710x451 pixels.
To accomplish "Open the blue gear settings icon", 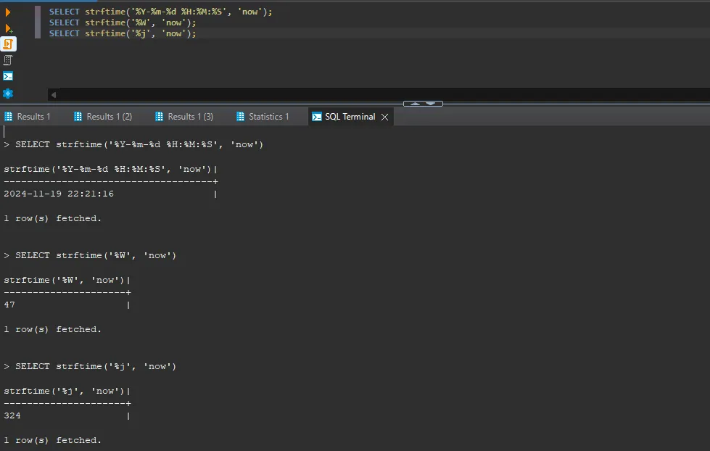I will 8,94.
